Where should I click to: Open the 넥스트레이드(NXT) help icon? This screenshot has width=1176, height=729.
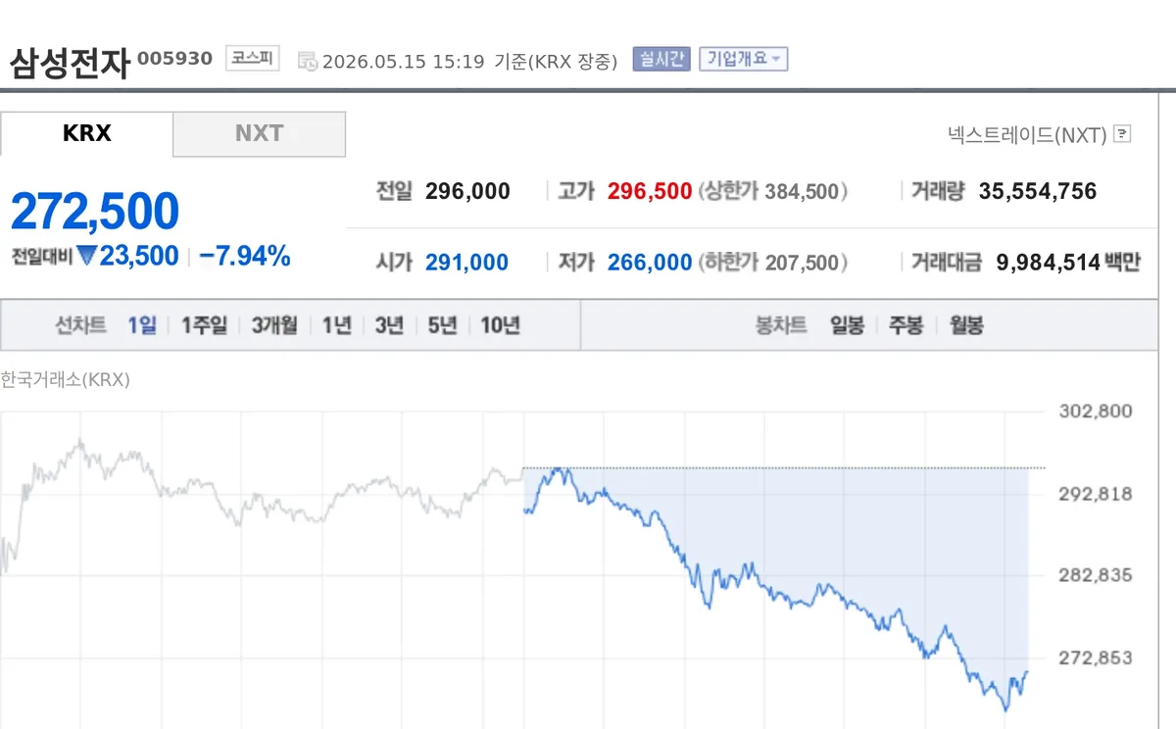tap(1123, 134)
